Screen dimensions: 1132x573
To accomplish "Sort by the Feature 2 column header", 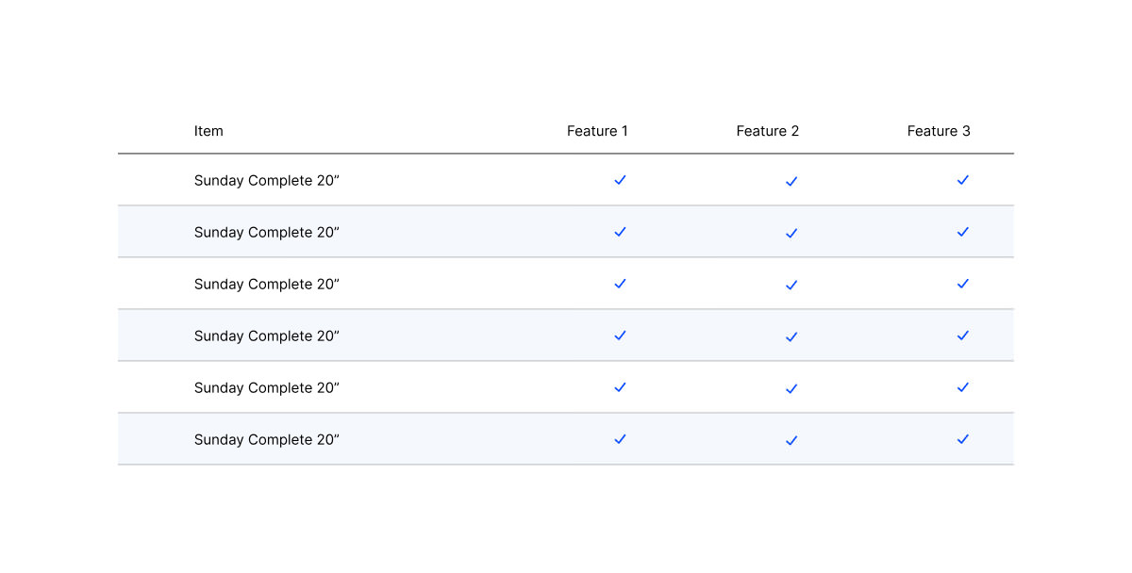I will tap(767, 131).
